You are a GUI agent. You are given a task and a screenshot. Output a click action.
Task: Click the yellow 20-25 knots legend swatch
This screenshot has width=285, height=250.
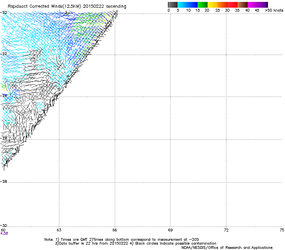tap(213, 5)
